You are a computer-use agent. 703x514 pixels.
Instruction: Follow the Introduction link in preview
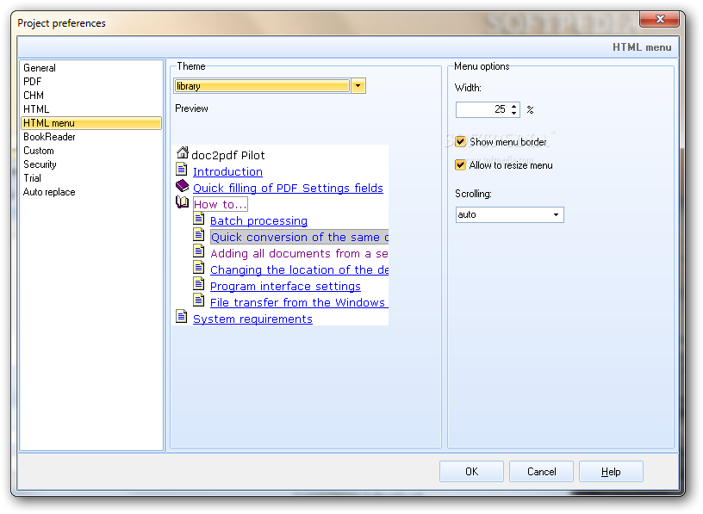coord(227,171)
